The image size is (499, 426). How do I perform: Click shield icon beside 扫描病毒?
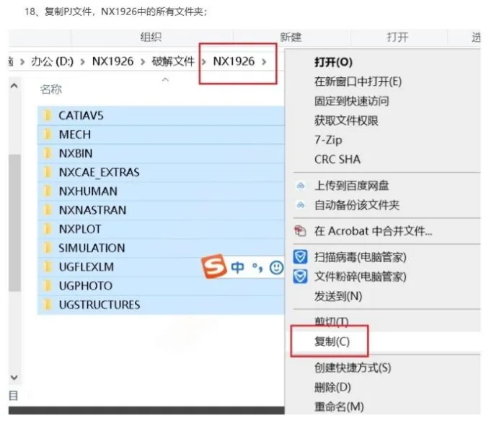pos(300,257)
